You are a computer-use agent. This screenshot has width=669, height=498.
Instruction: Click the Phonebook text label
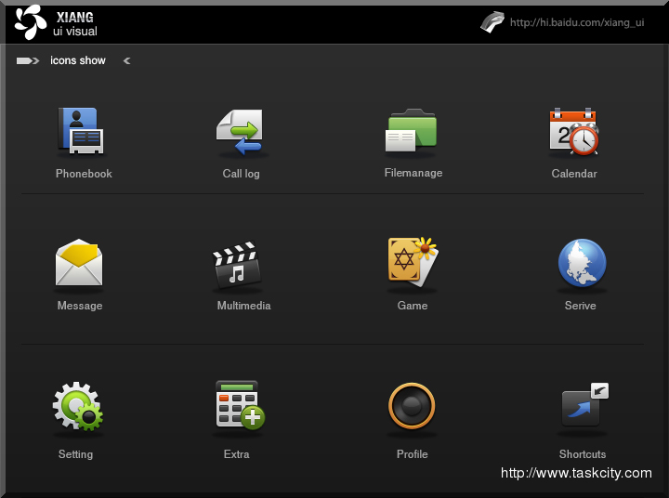[x=84, y=174]
